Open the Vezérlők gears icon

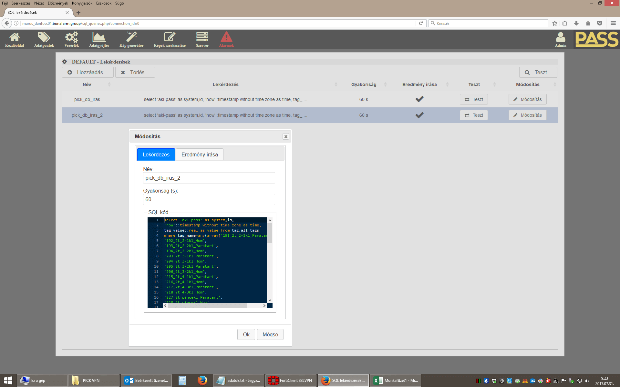[71, 39]
